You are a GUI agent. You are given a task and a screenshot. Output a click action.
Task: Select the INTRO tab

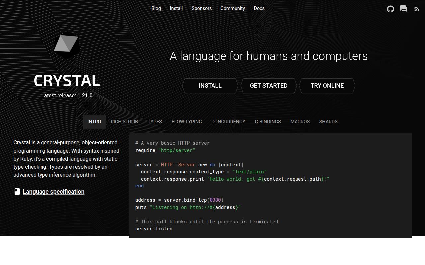point(94,122)
